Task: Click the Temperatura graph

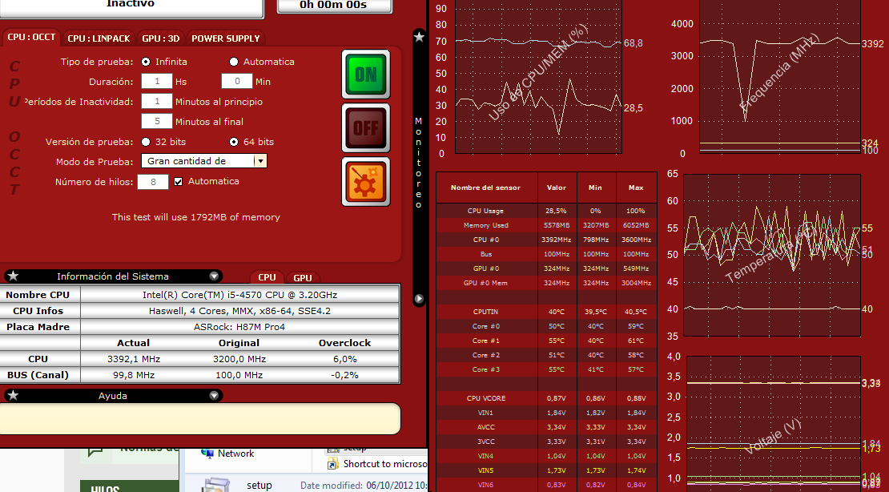Action: click(772, 256)
